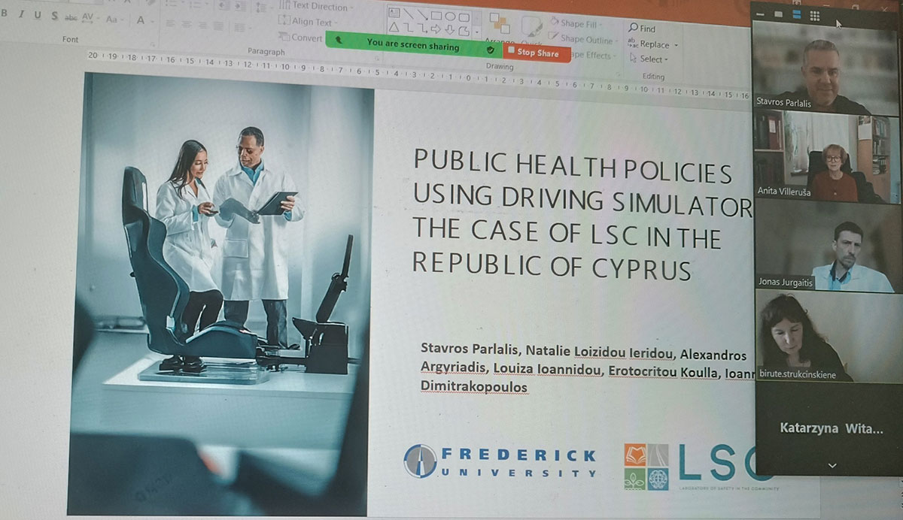
Task: Select the Rectangle shape in gallery
Action: pos(436,16)
